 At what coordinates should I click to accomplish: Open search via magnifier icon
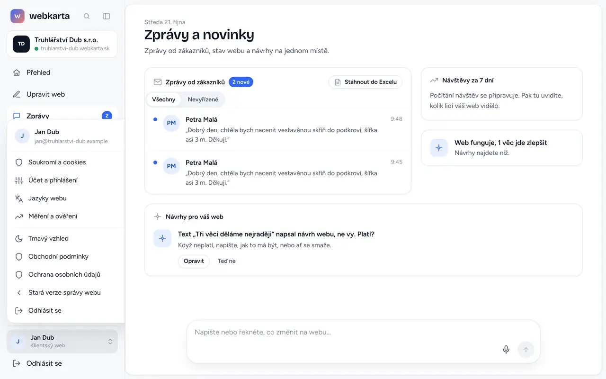pyautogui.click(x=87, y=16)
